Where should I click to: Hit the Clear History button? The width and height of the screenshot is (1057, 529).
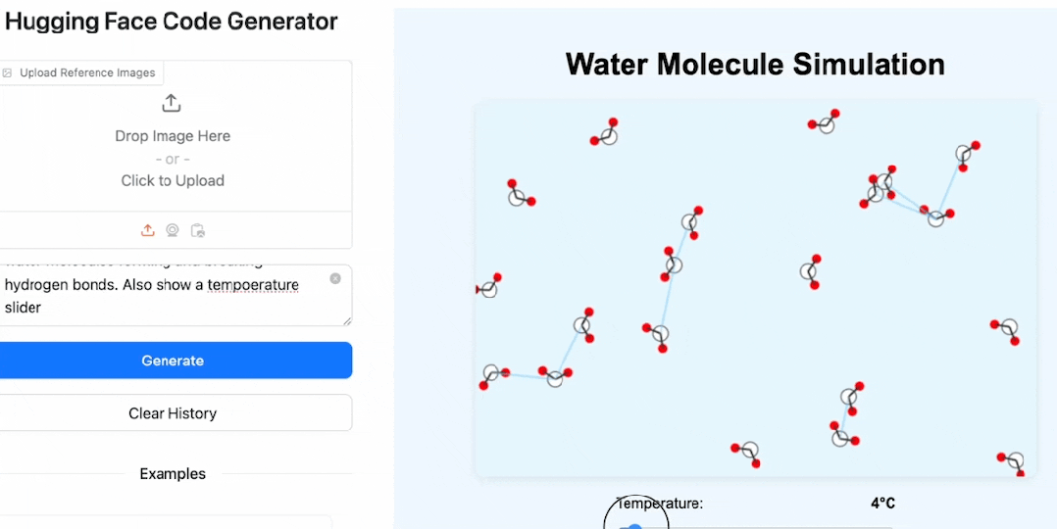point(173,413)
